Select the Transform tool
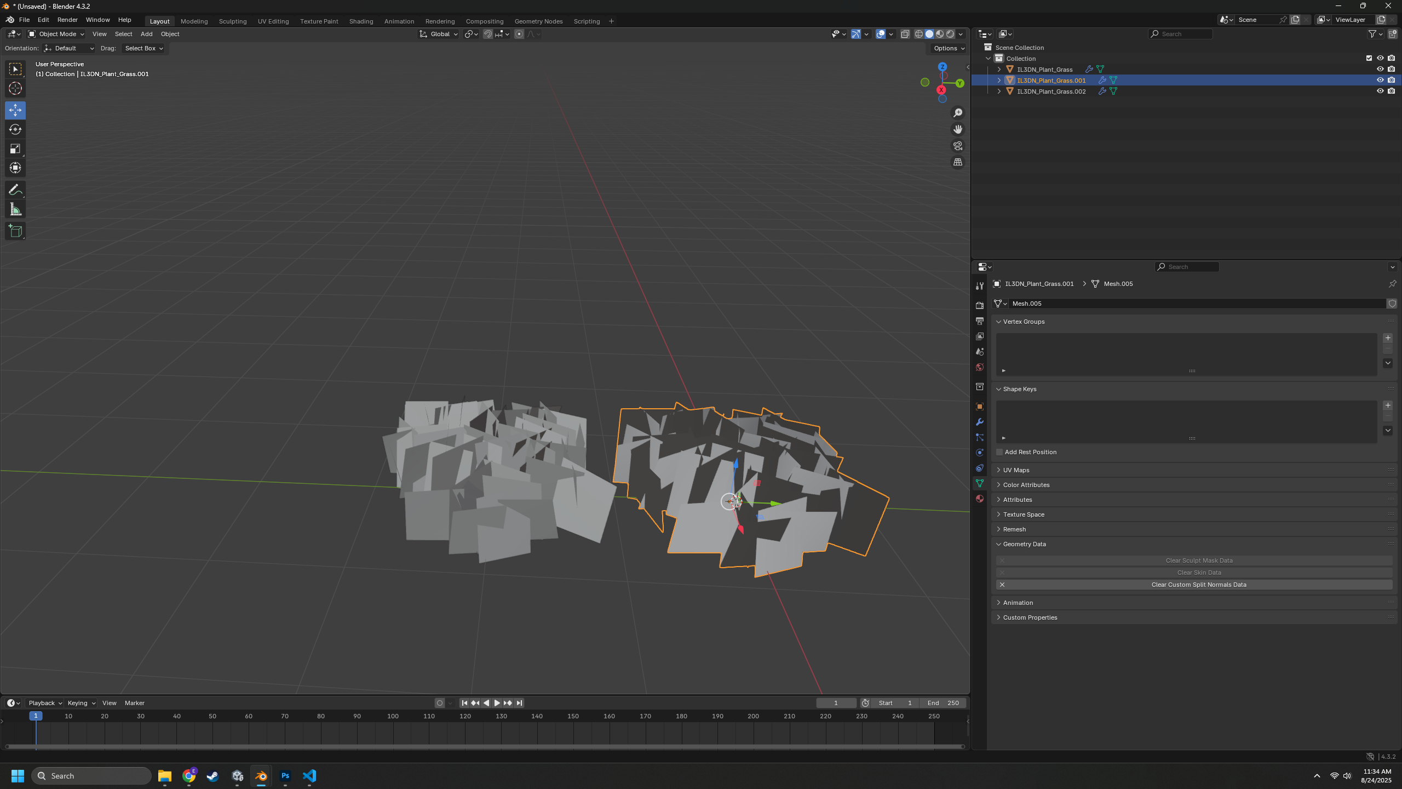 tap(15, 168)
